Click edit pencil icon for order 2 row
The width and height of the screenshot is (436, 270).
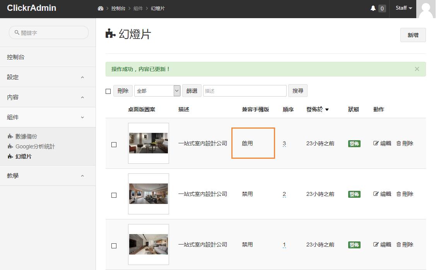coord(376,194)
